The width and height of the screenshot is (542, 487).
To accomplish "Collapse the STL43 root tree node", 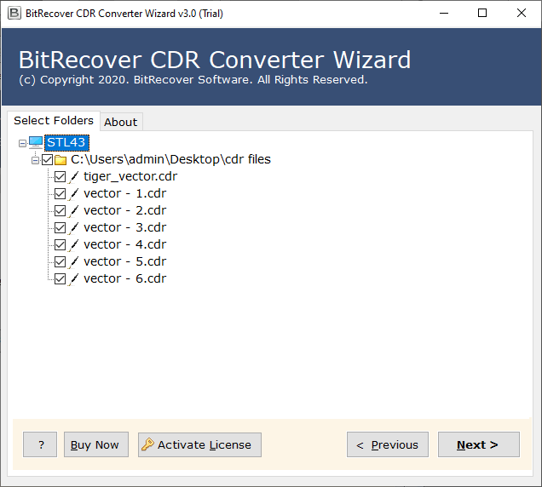I will 22,143.
